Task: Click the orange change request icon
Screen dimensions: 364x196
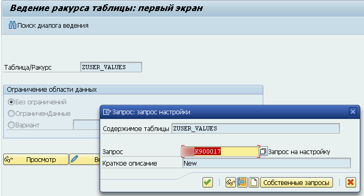Action: coord(242,182)
